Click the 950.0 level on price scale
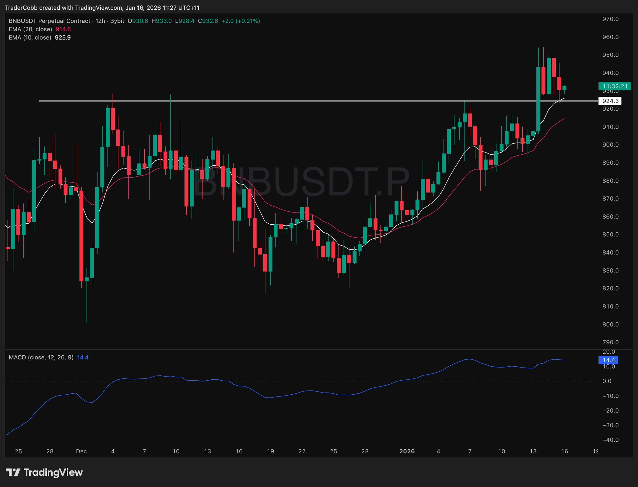Screen dimensions: 638x487 pos(610,55)
